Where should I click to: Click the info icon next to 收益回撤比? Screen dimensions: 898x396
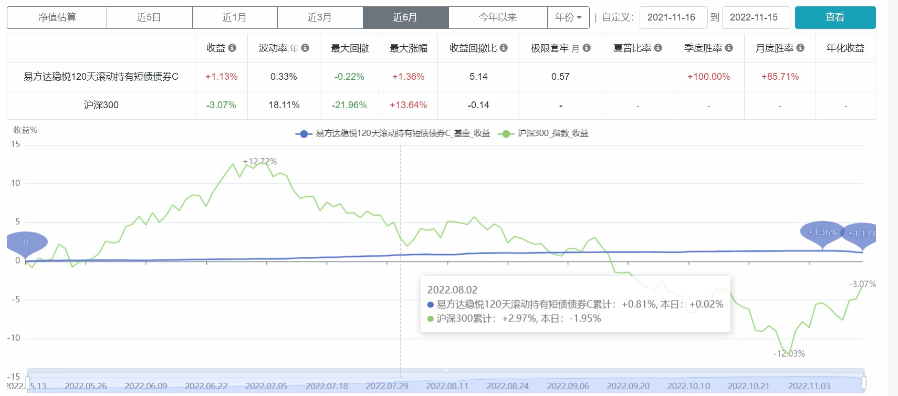(x=504, y=48)
